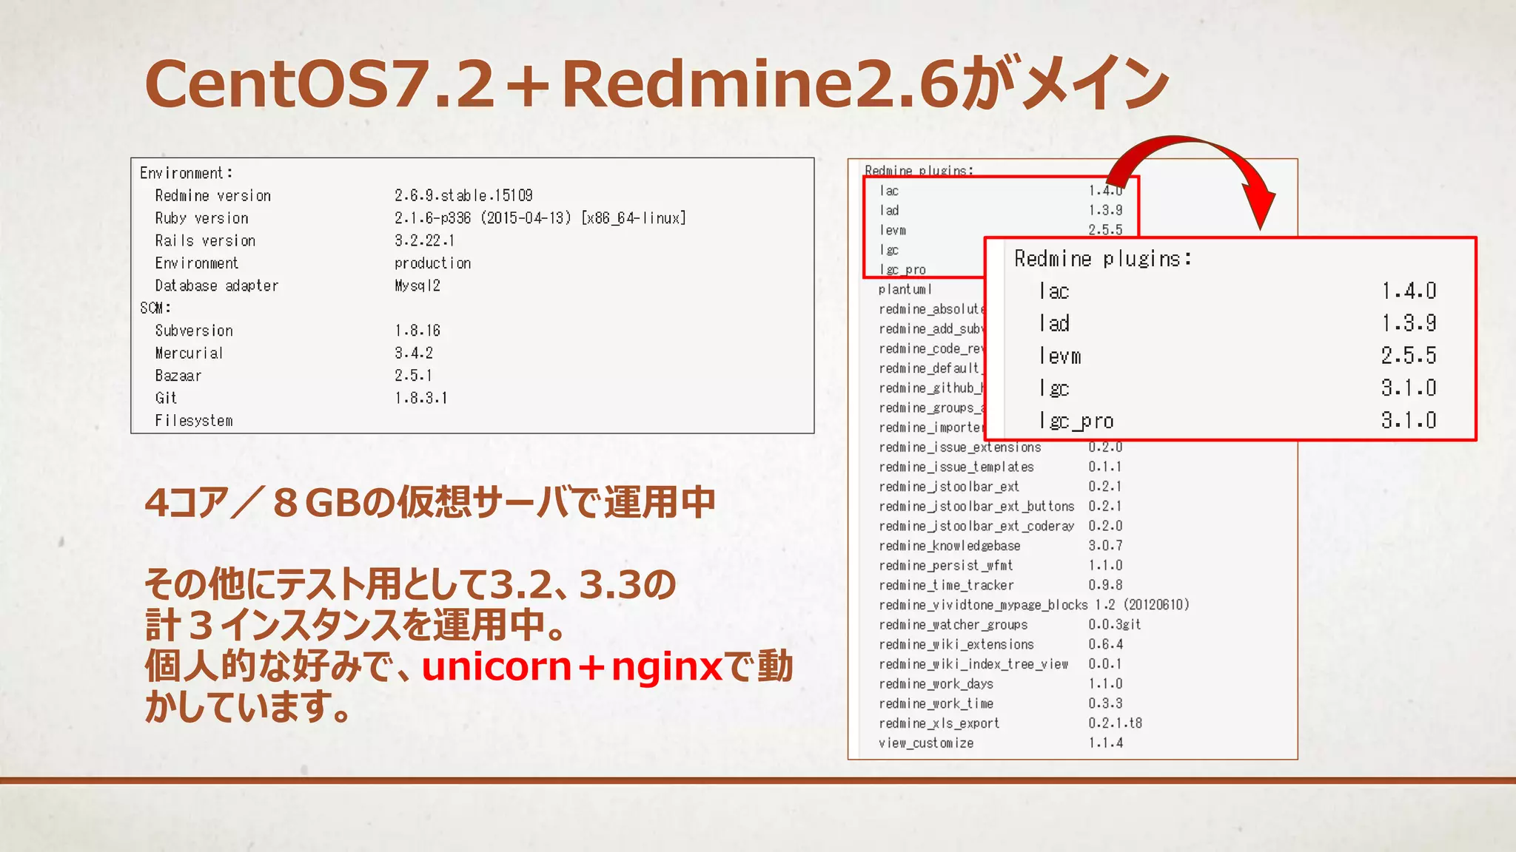Click version '2.5.5' in enlarged callout
Screen dimensions: 1516x852
click(1409, 356)
